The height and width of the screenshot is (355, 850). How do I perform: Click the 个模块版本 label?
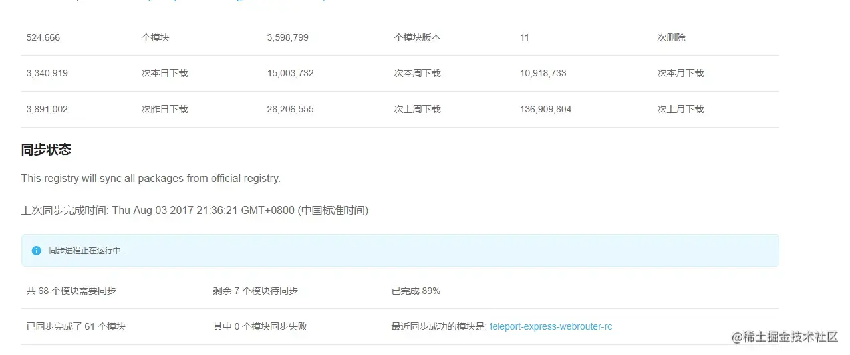[x=417, y=37]
